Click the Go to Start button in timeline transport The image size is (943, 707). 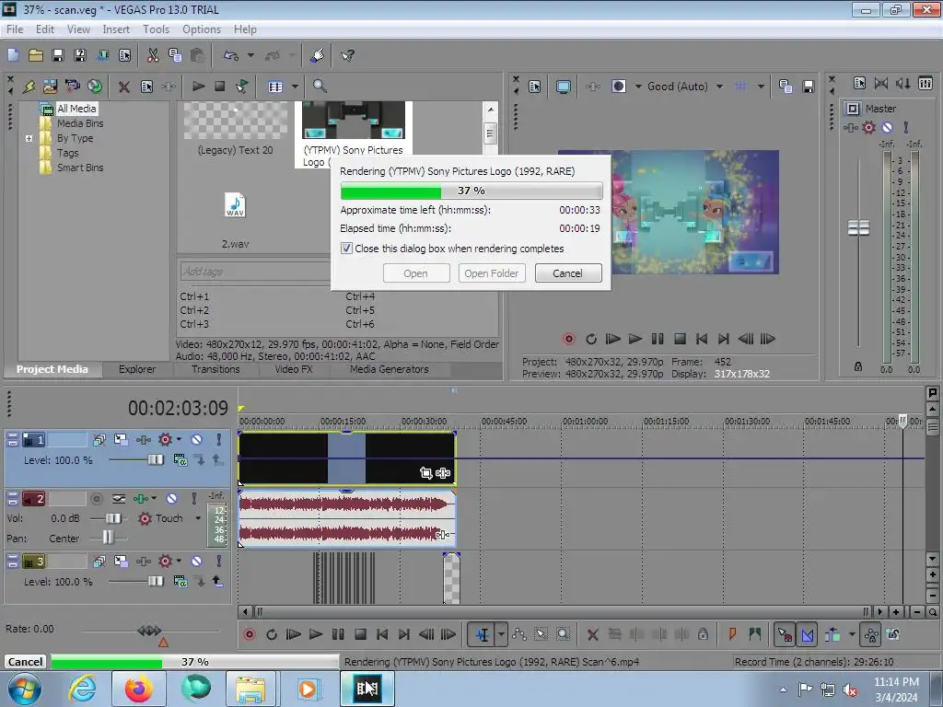pyautogui.click(x=382, y=634)
